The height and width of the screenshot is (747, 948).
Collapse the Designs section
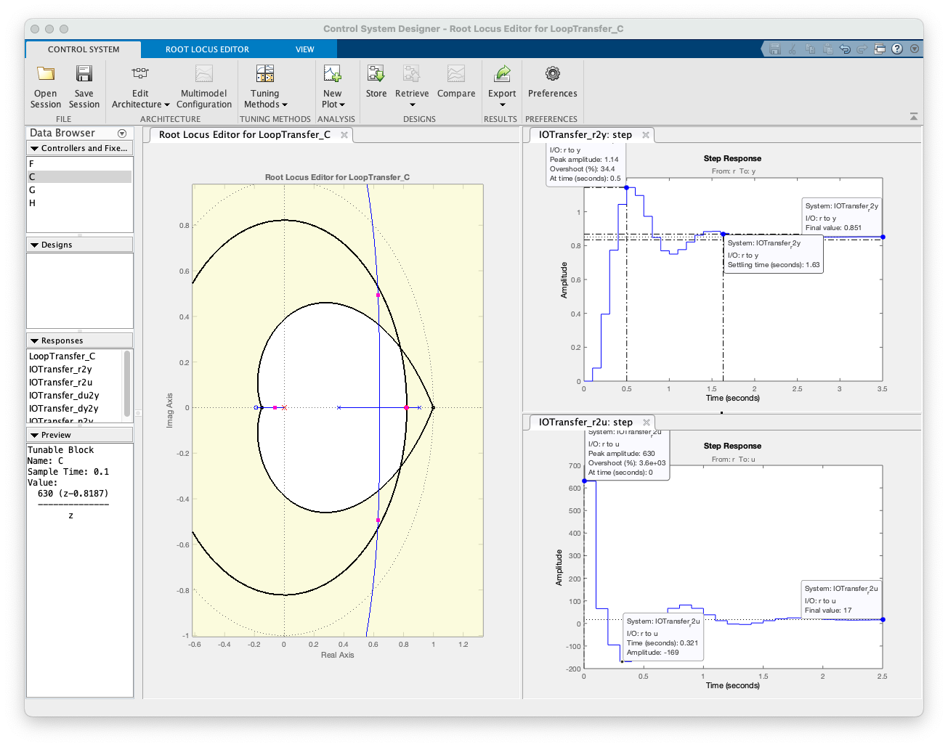pos(34,245)
